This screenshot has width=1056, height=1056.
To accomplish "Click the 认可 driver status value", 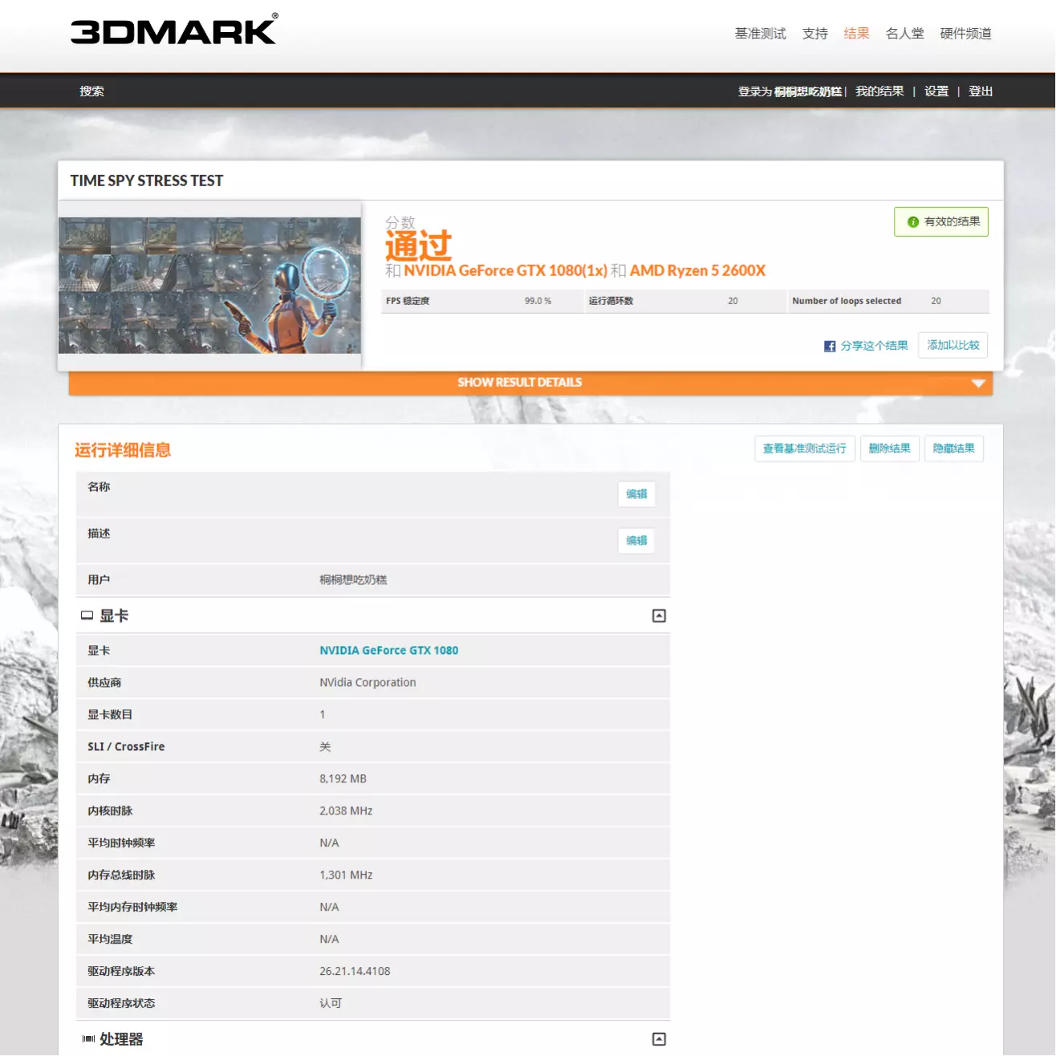I will tap(331, 1004).
